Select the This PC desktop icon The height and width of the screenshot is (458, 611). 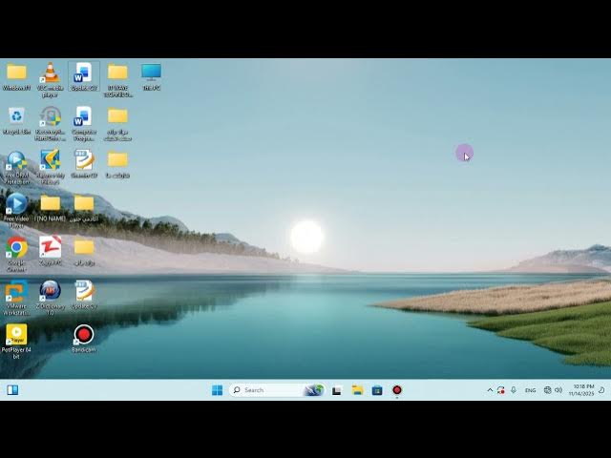click(x=151, y=76)
